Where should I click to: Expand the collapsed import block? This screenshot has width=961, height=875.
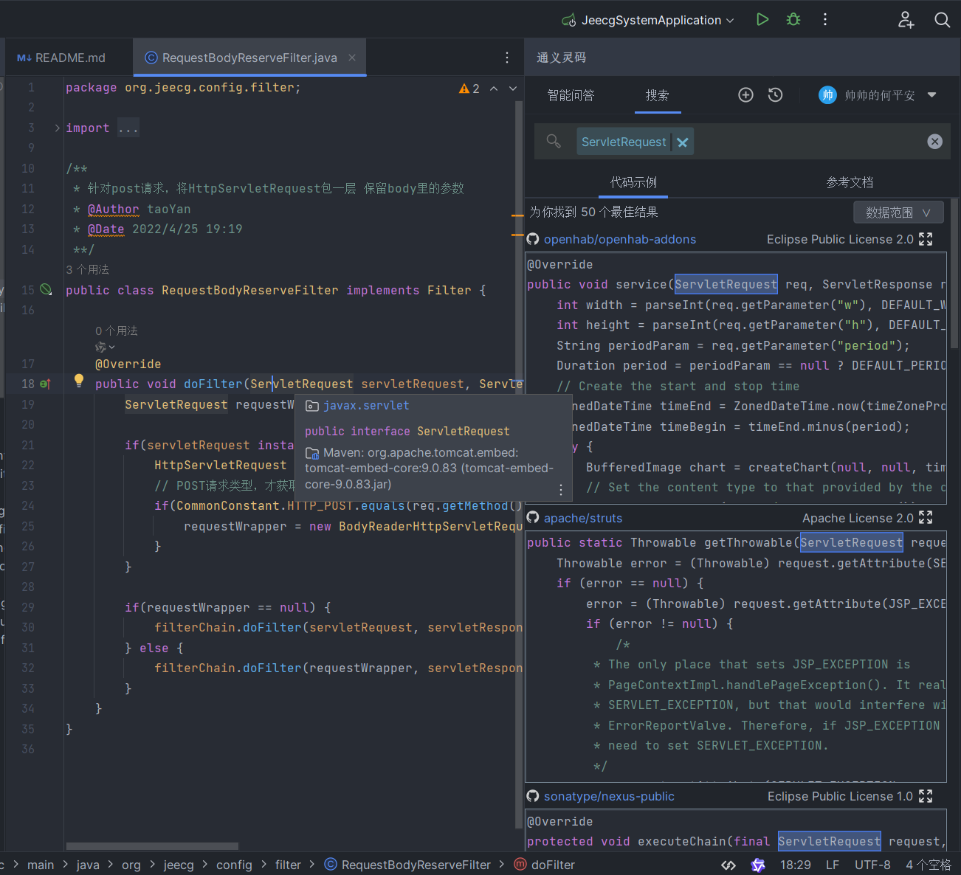(58, 128)
